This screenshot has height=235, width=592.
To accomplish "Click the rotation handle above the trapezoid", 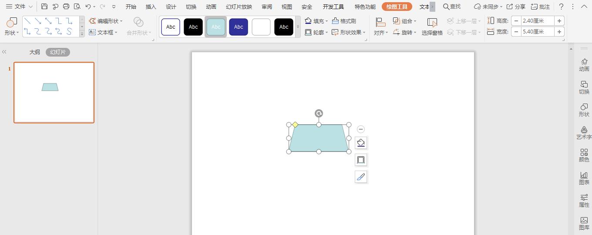I will 319,114.
